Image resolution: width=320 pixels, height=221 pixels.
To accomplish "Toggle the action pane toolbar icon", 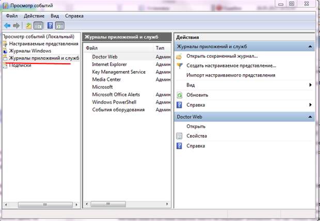I will click(x=59, y=26).
